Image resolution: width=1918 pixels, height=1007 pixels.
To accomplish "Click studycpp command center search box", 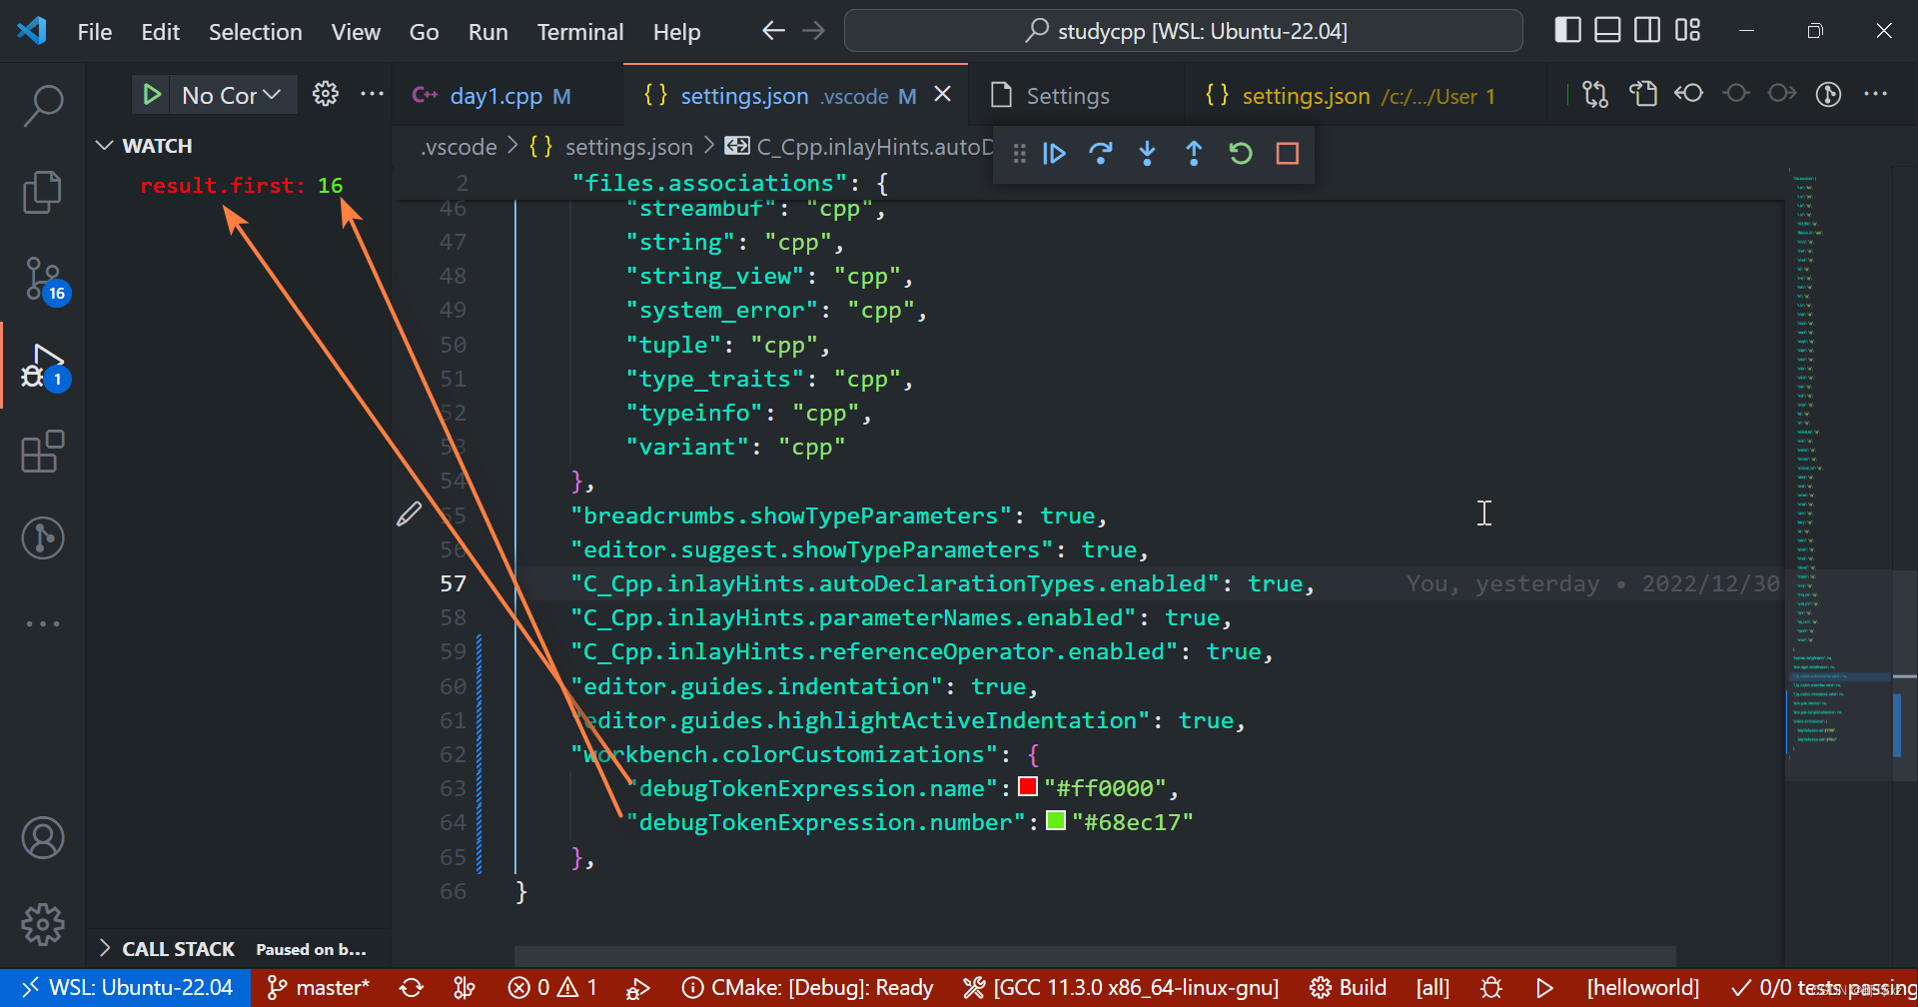I will 1184,31.
